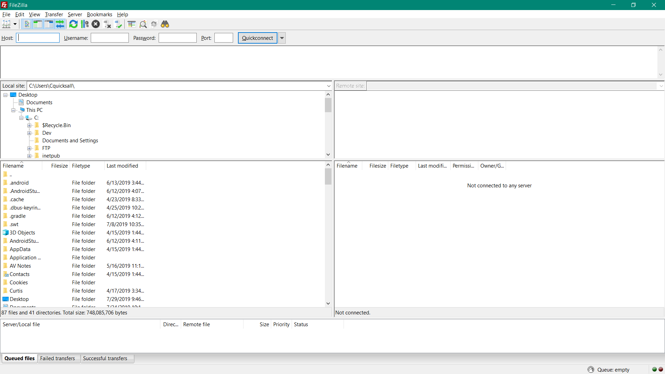Focus the Username input field

pos(110,38)
